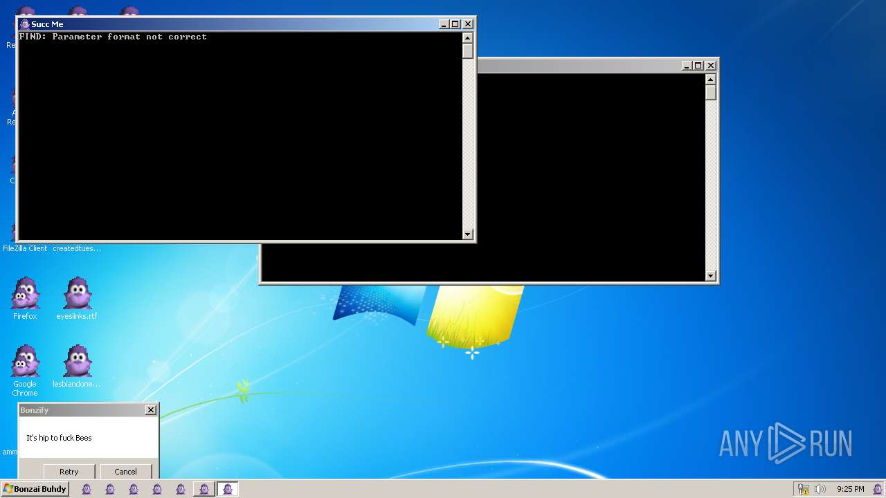Close the Succ Me window
Image resolution: width=886 pixels, height=498 pixels.
[468, 24]
